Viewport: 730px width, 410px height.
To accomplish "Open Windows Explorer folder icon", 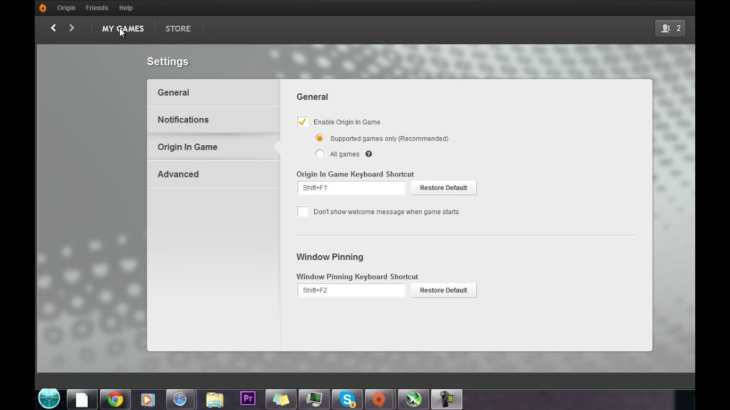I will point(214,400).
